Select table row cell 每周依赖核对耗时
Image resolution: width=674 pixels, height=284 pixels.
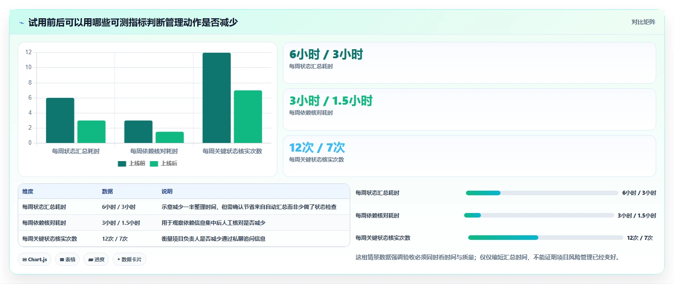(x=44, y=223)
